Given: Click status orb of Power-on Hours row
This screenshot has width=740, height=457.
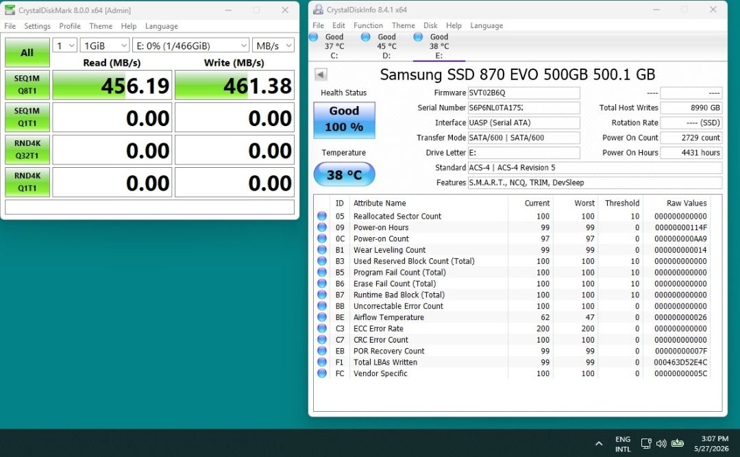Looking at the screenshot, I should pos(322,227).
